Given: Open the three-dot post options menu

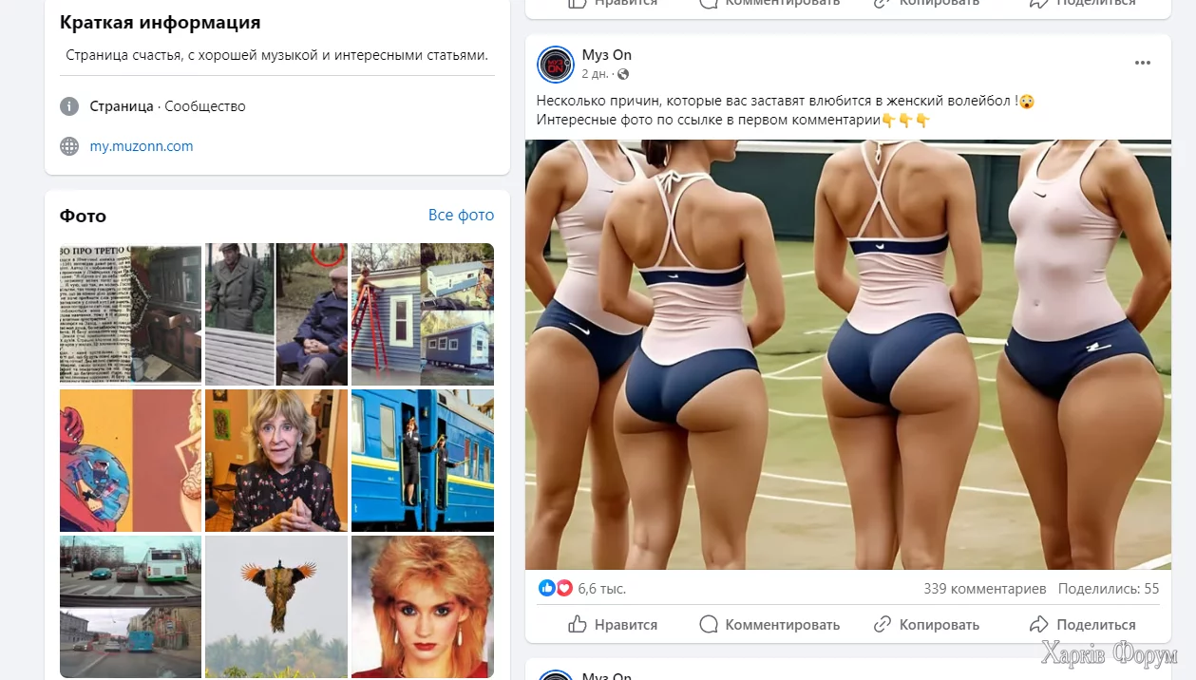Looking at the screenshot, I should tap(1143, 64).
